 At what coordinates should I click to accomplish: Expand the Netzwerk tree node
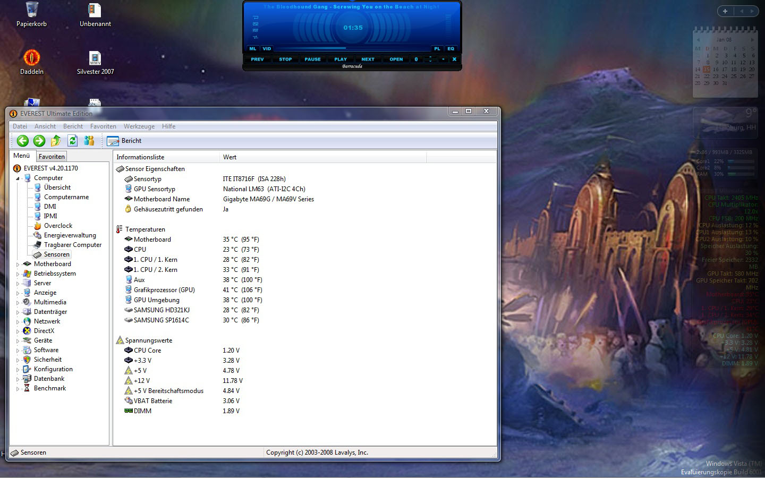18,322
